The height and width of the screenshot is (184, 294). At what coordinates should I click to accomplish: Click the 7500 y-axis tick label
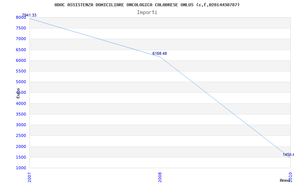tap(21, 28)
